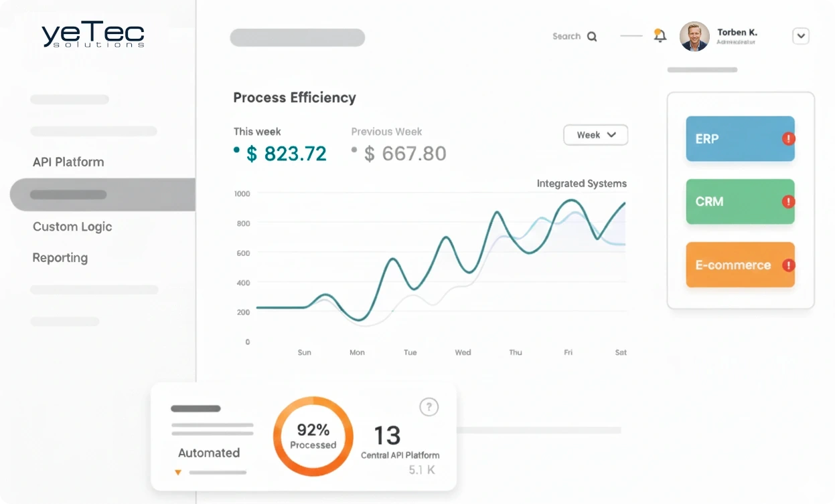Open the question mark help icon
The width and height of the screenshot is (835, 504).
point(429,406)
